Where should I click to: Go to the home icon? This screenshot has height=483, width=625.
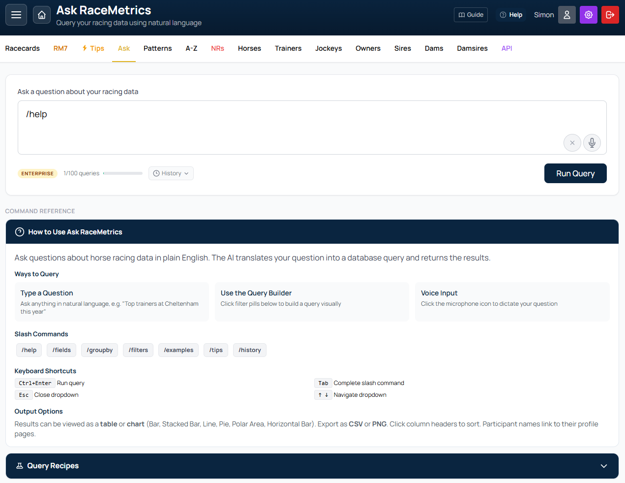pyautogui.click(x=42, y=15)
